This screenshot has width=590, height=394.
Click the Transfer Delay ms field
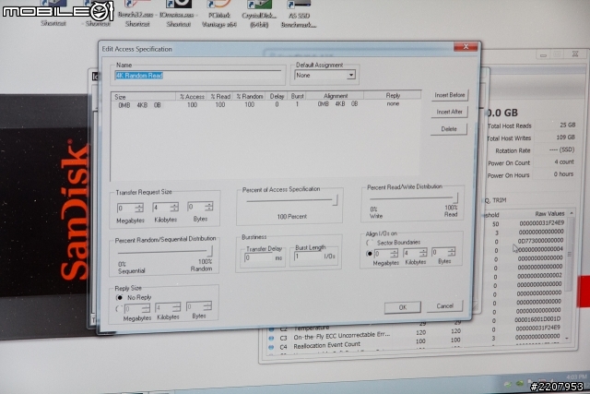click(x=263, y=258)
